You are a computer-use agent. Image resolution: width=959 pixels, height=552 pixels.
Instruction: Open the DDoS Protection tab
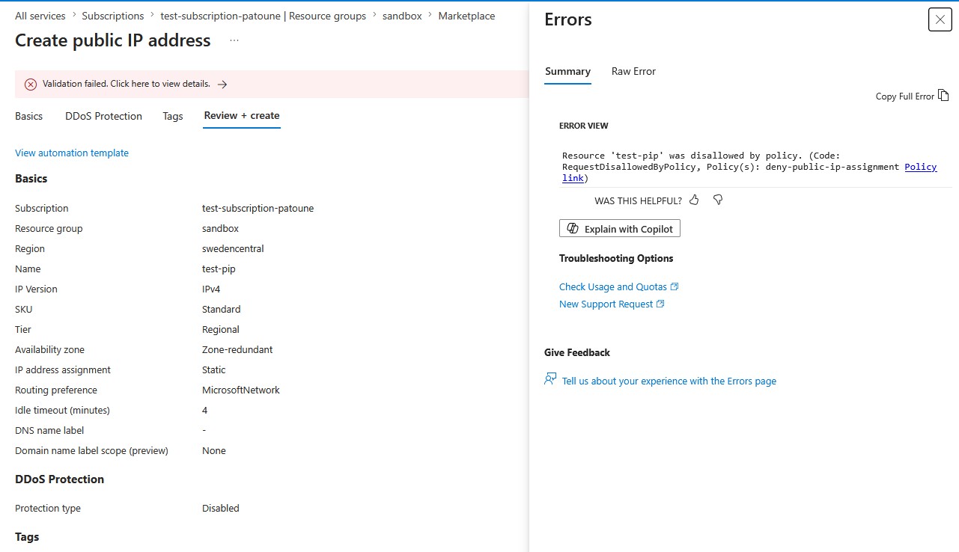coord(103,116)
